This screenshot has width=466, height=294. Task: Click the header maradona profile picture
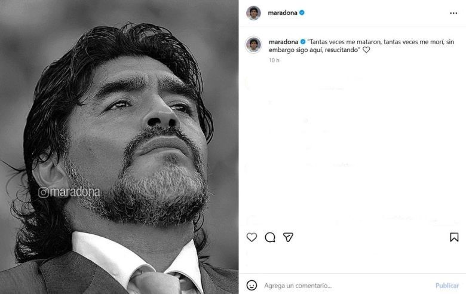click(x=253, y=13)
